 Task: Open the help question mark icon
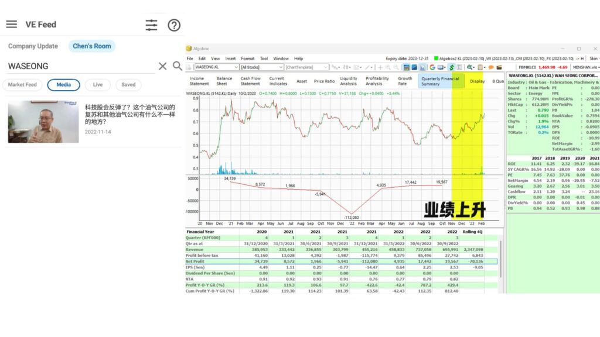[x=174, y=25]
